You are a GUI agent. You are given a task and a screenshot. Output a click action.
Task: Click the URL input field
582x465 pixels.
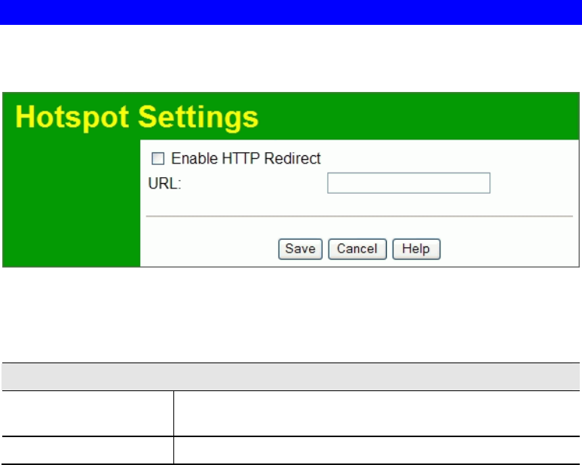[409, 183]
